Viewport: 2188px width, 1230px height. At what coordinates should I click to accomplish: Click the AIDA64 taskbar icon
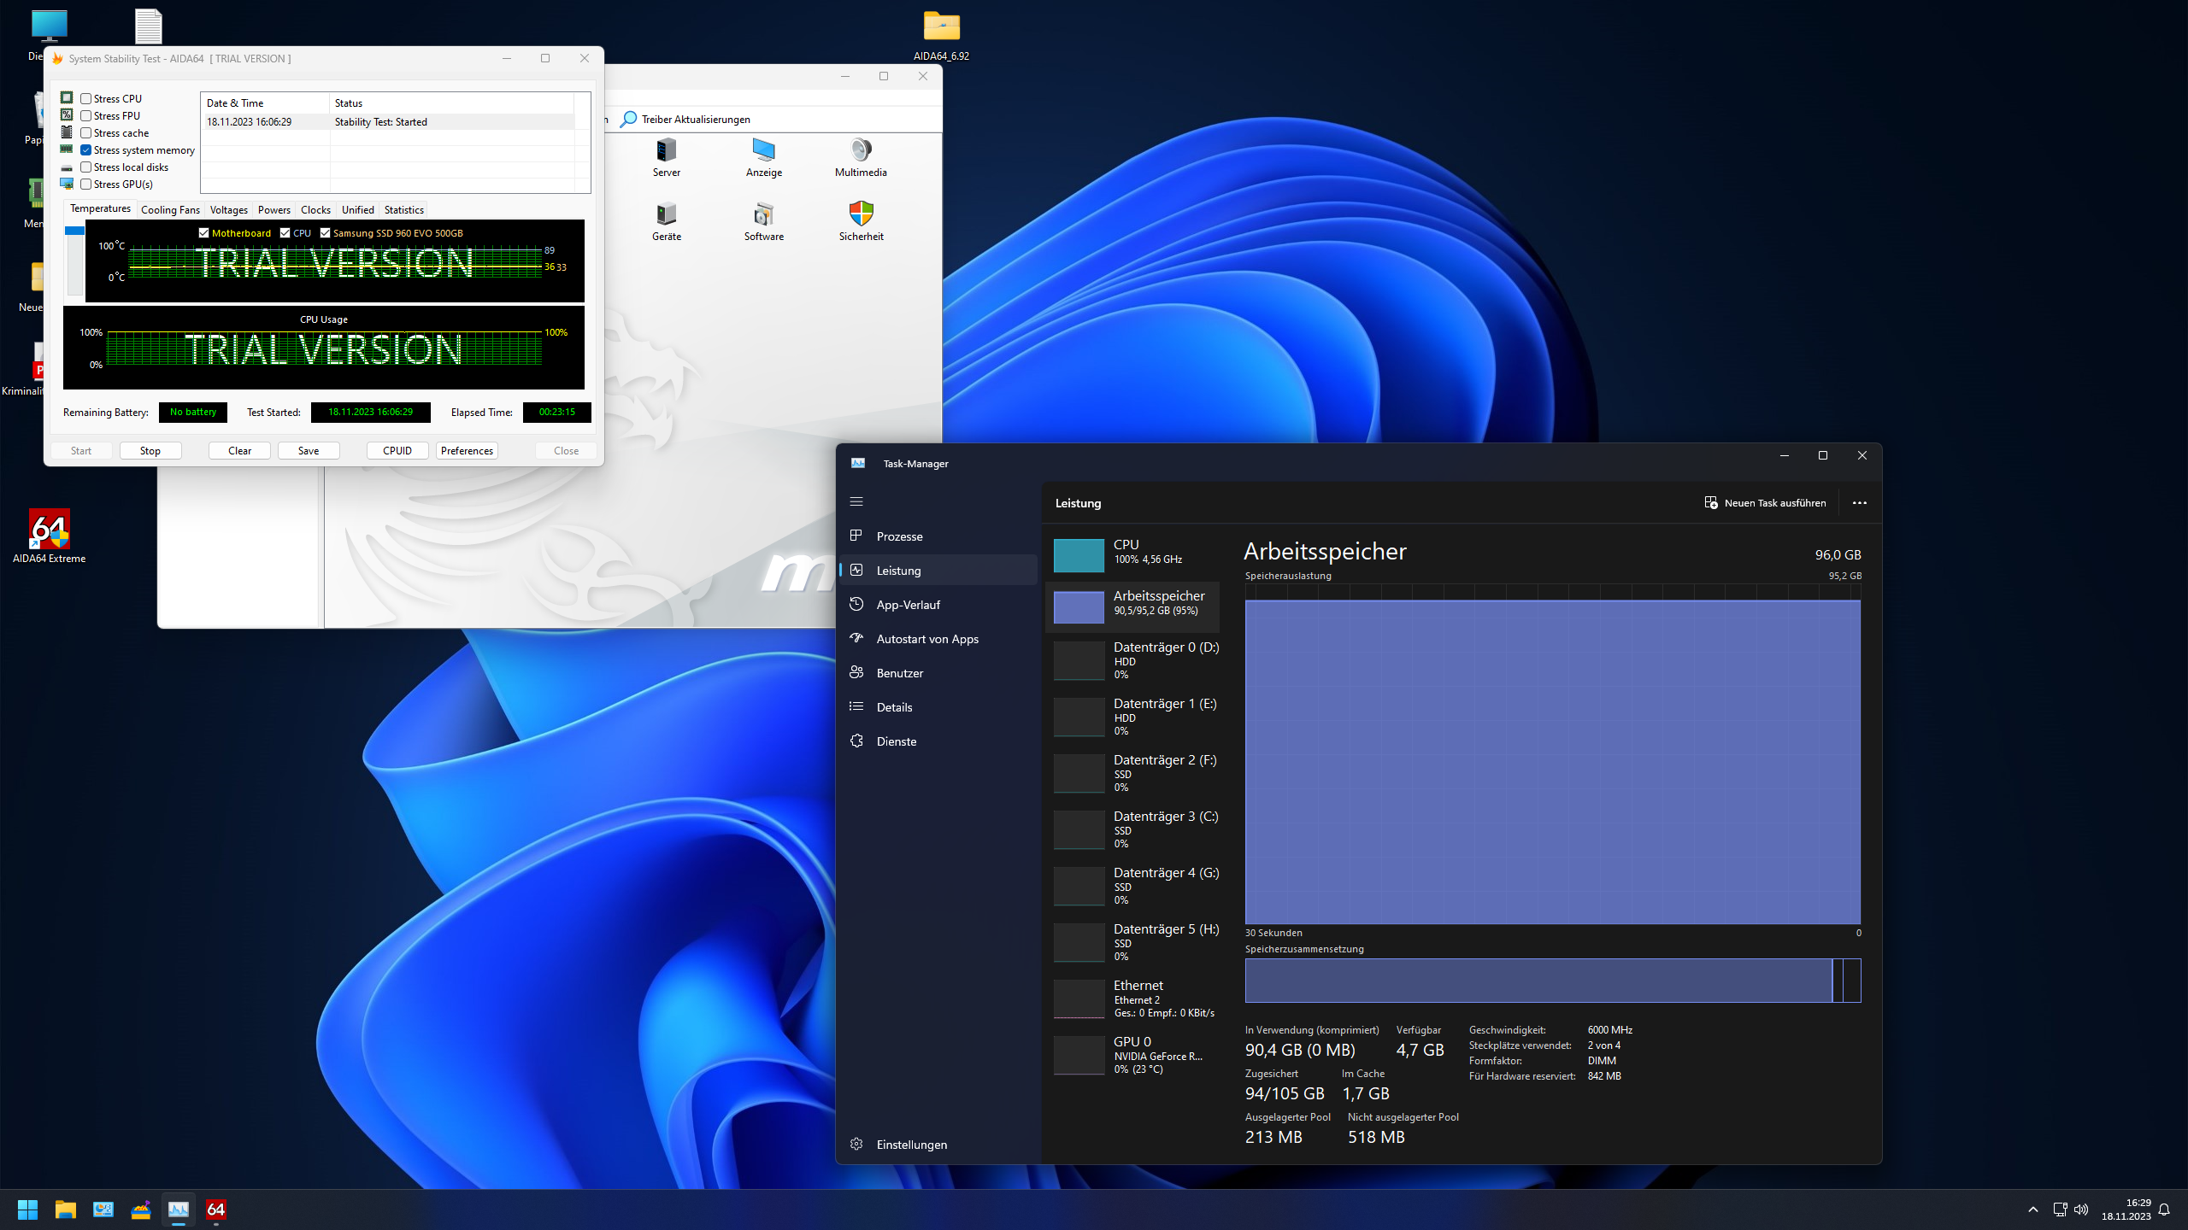(216, 1209)
